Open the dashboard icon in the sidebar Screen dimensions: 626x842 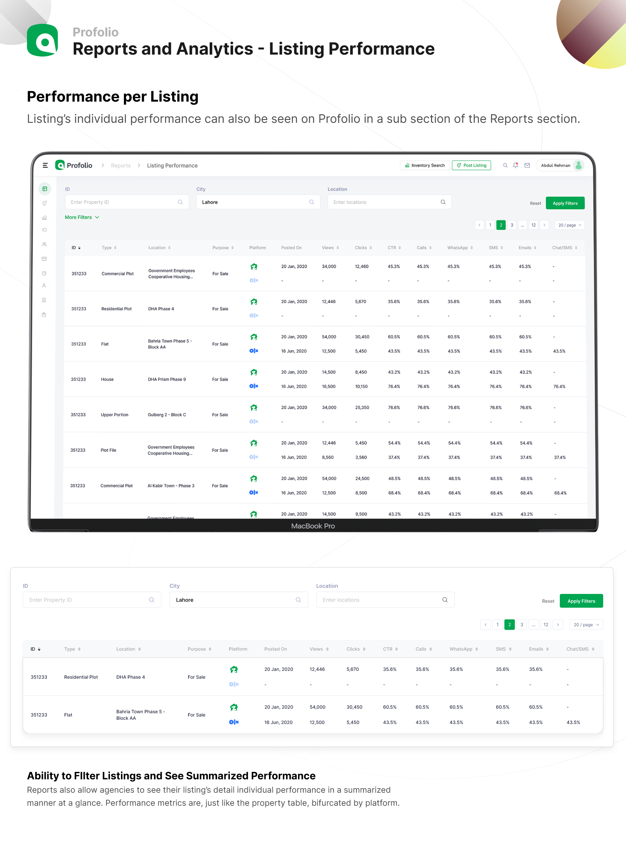[45, 189]
